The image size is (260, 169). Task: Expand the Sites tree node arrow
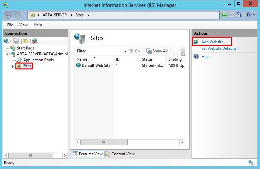(x=13, y=66)
